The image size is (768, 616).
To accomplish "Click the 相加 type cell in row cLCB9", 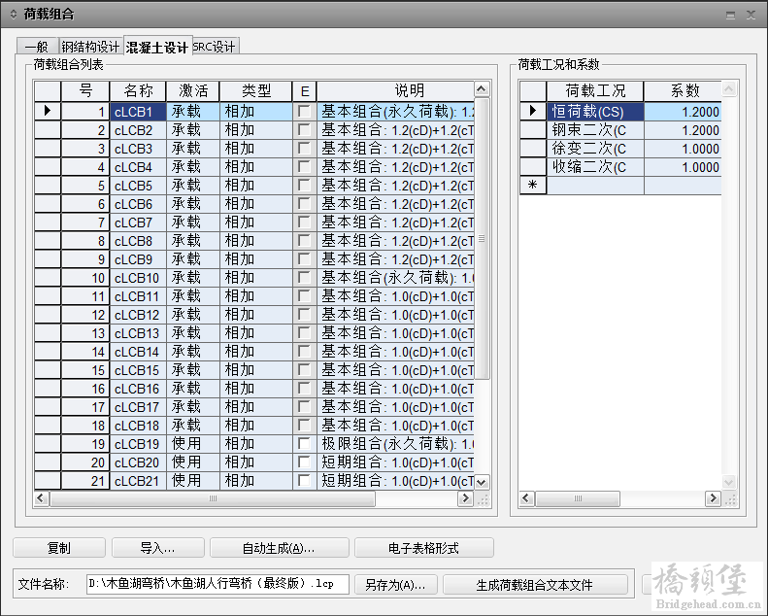I will click(x=255, y=259).
